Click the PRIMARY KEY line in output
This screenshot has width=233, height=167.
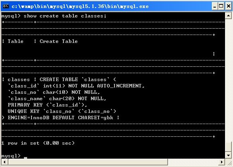pos(47,105)
